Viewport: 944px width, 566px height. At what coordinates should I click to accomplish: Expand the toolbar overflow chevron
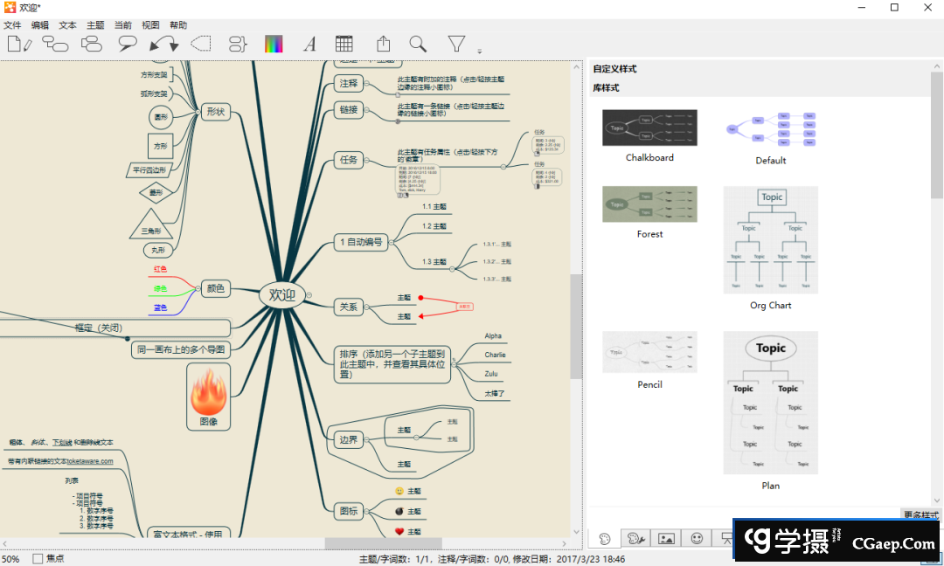pos(478,51)
